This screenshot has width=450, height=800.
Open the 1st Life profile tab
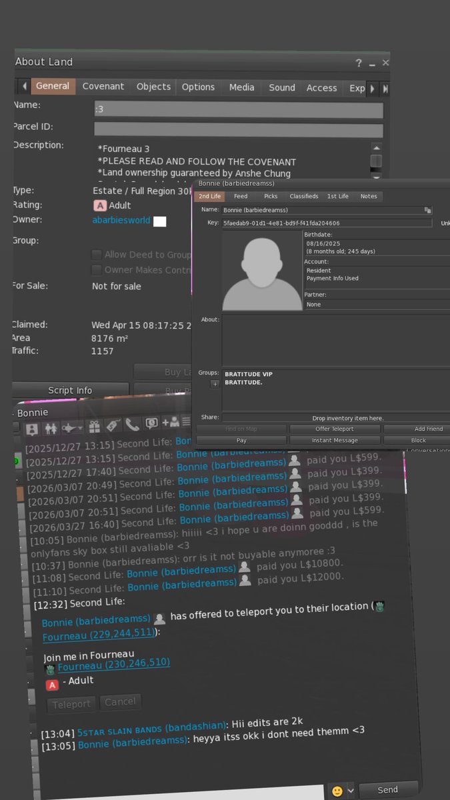click(x=338, y=196)
